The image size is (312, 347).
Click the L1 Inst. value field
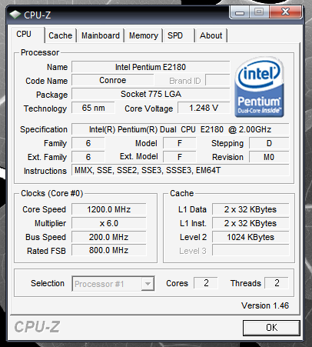coord(251,223)
